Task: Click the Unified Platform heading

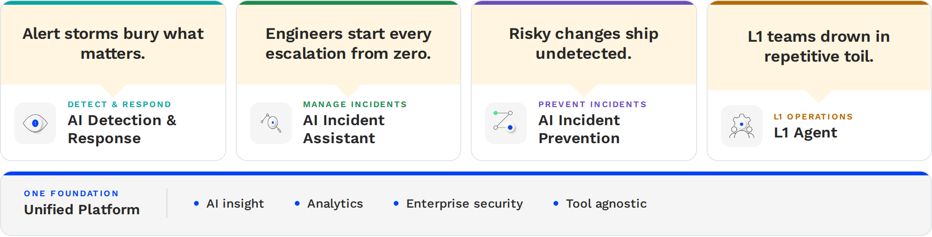Action: tap(82, 210)
